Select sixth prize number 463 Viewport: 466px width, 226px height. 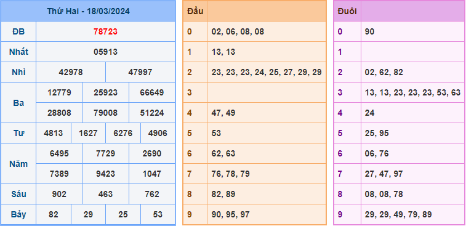[x=105, y=194]
